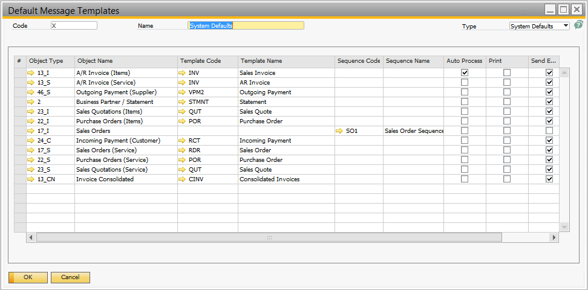Open link arrow for object type 23_S
588x290 pixels.
click(x=31, y=170)
